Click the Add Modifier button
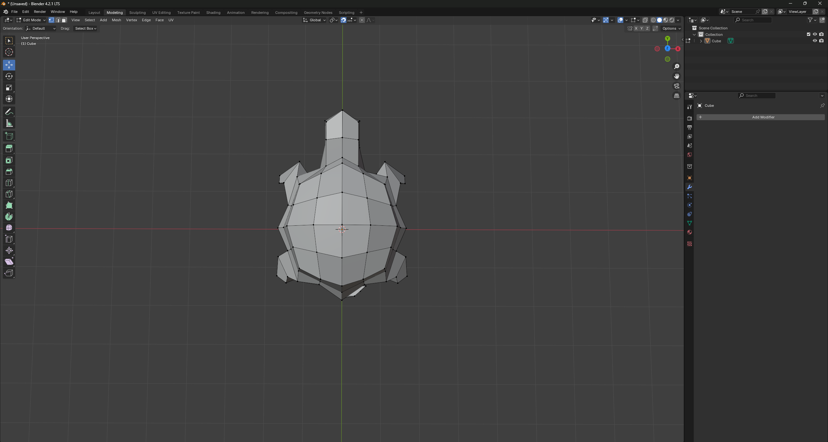828x442 pixels. [760, 117]
